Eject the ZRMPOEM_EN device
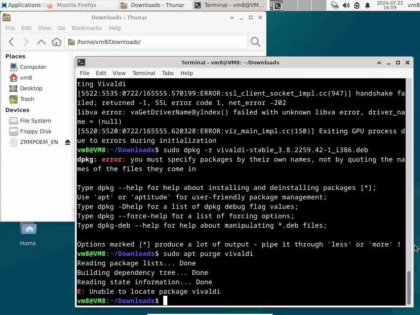 [x=68, y=142]
